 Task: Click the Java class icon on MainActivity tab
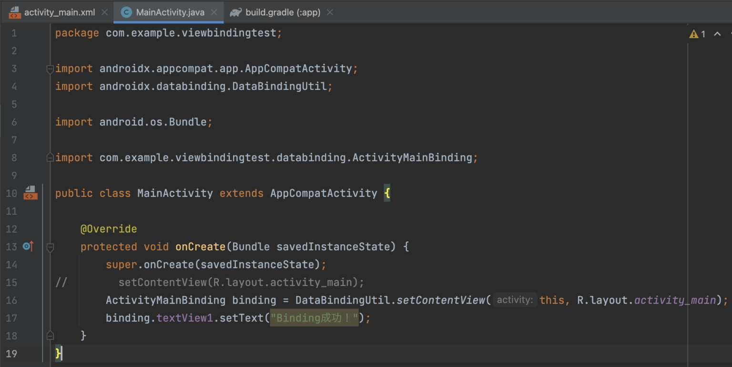(126, 12)
